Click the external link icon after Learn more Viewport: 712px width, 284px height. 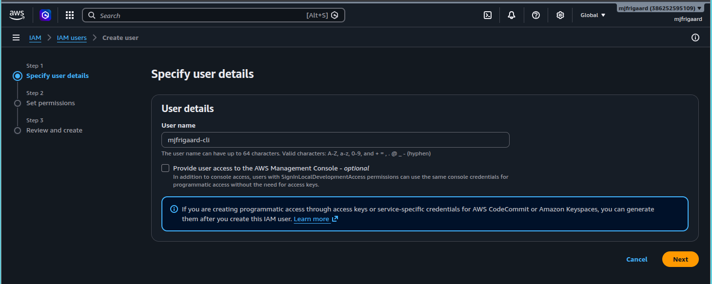(335, 219)
